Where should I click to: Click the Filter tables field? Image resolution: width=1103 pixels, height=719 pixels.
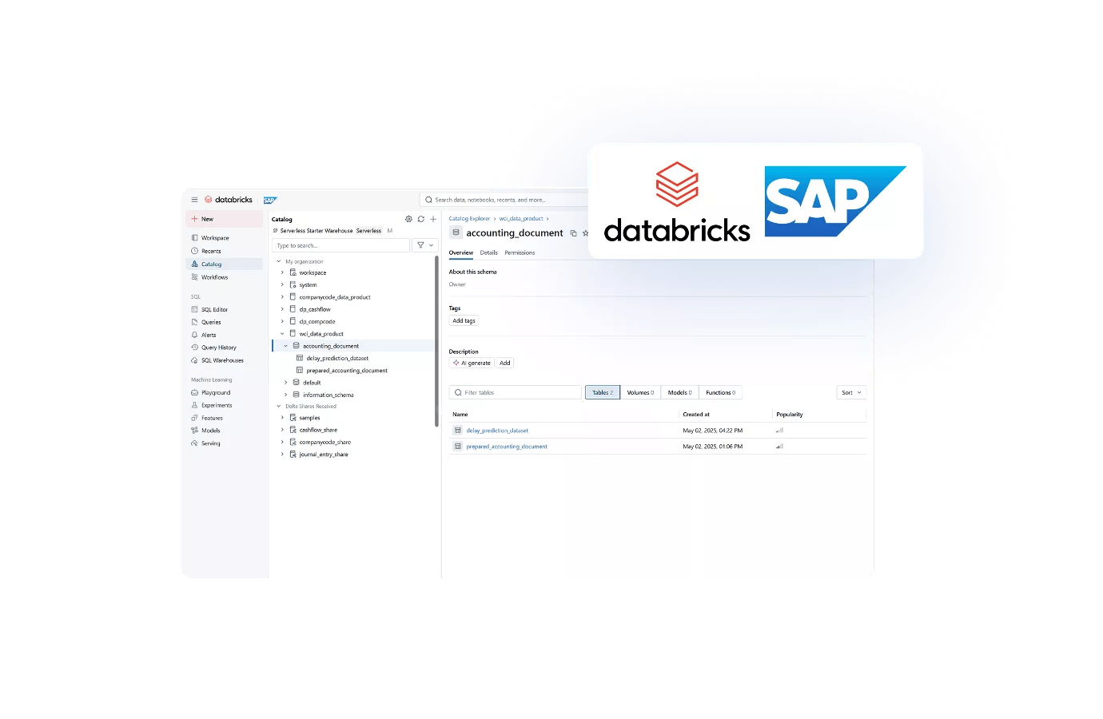(516, 392)
